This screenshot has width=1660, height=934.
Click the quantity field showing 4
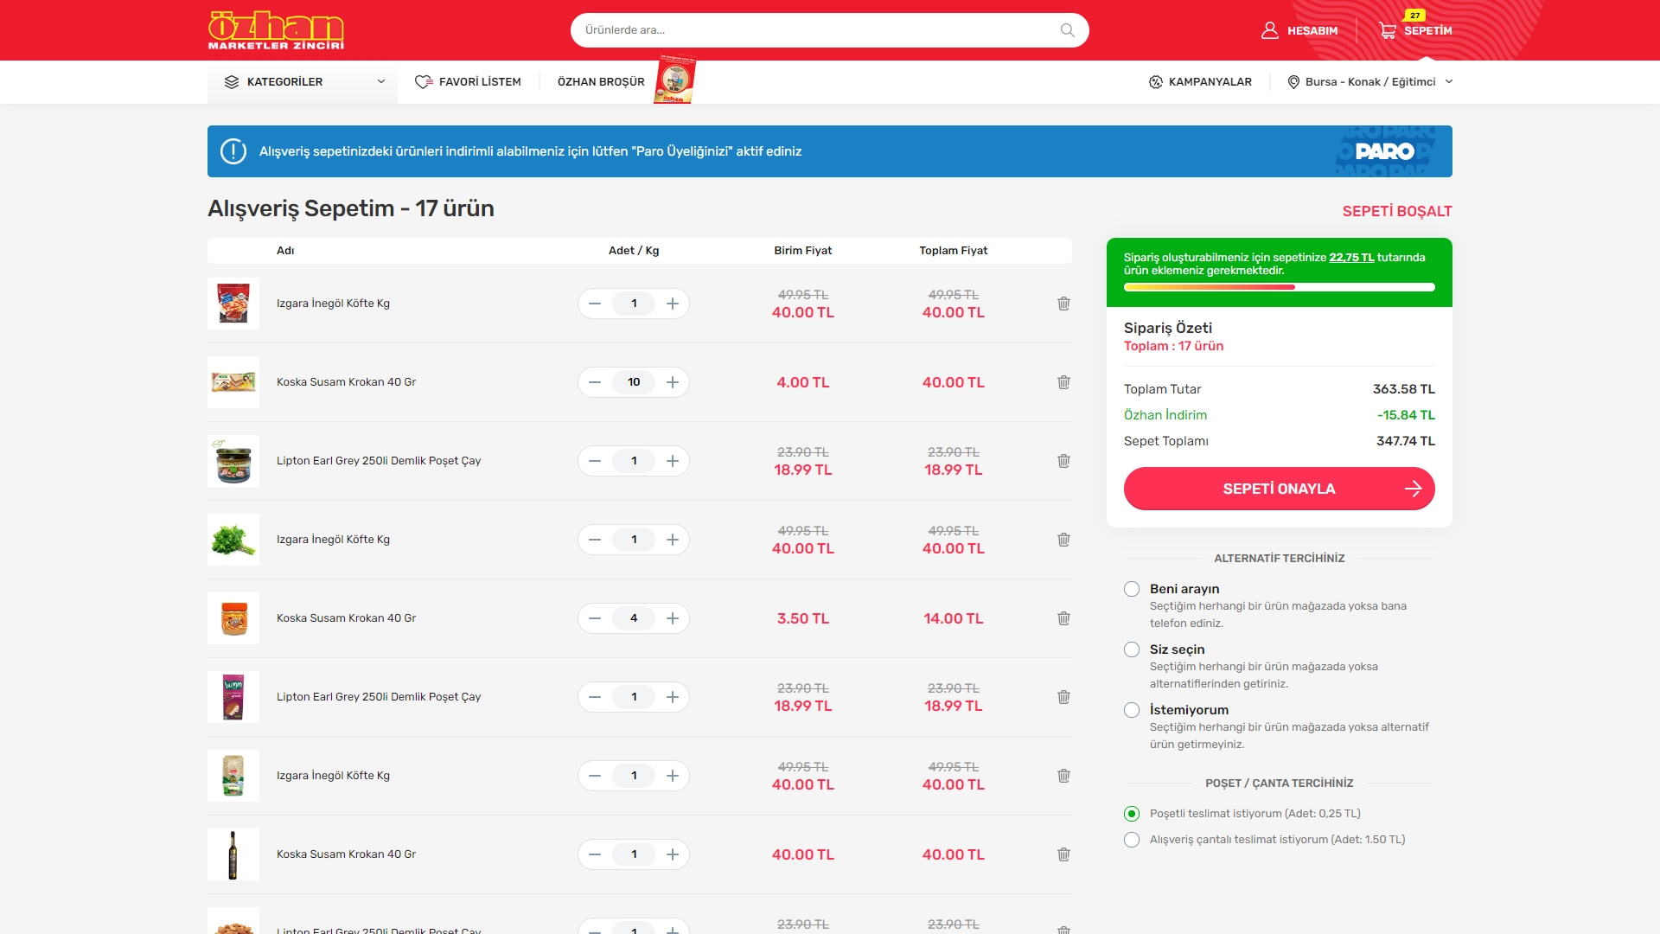pos(634,618)
